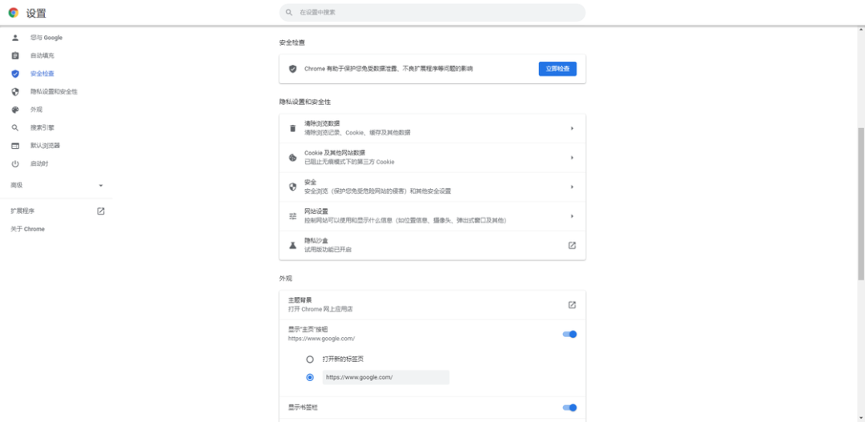Click 网站设置 row title
The height and width of the screenshot is (422, 865).
coord(316,211)
